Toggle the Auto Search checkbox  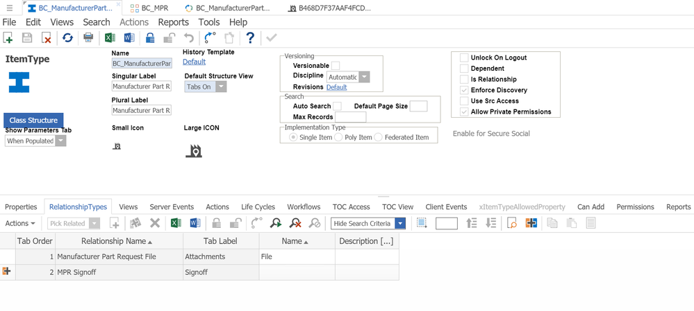tap(338, 106)
